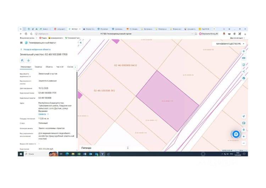The height and width of the screenshot is (188, 266).
Task: Click the share map icon
Action: tap(244, 71)
